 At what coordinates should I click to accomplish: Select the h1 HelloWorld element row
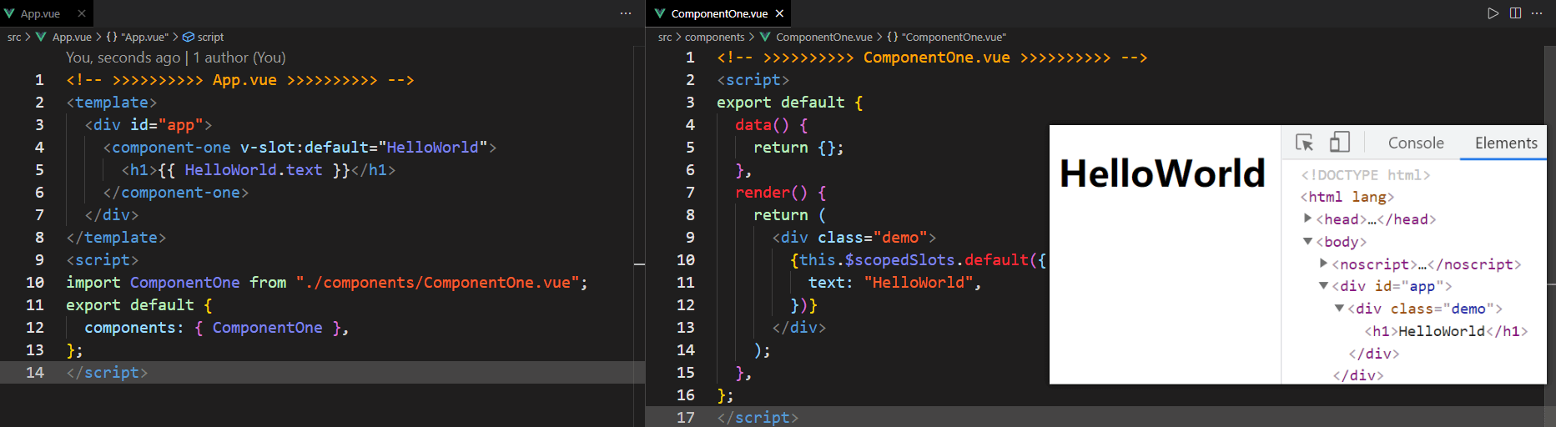(1446, 331)
